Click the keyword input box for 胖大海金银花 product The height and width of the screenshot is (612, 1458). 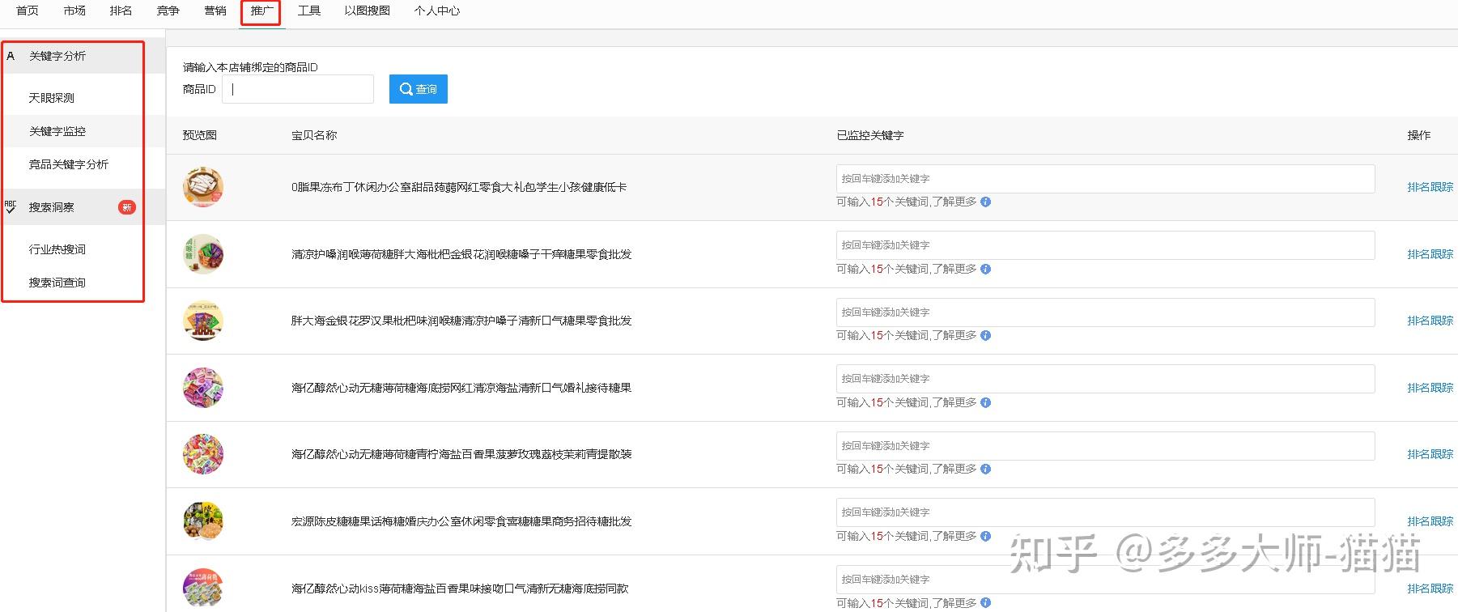point(1105,312)
